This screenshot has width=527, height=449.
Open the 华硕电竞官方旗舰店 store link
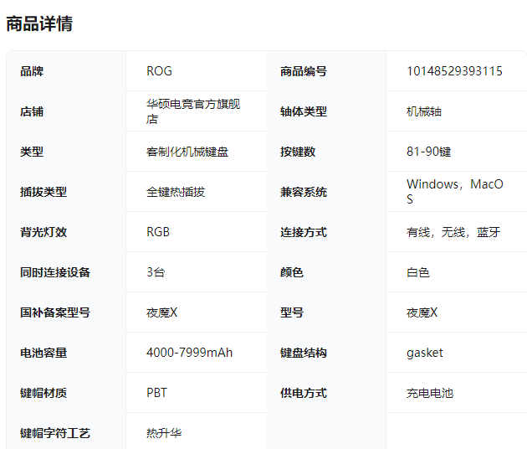point(193,111)
